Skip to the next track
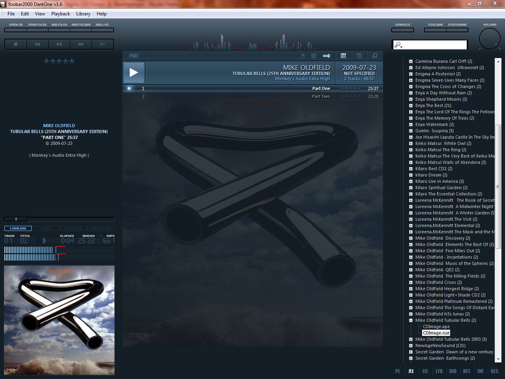Viewport: 505px width, 379px height. coord(81,44)
